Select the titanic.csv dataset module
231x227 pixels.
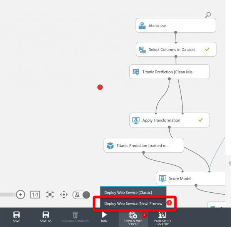[x=176, y=25]
